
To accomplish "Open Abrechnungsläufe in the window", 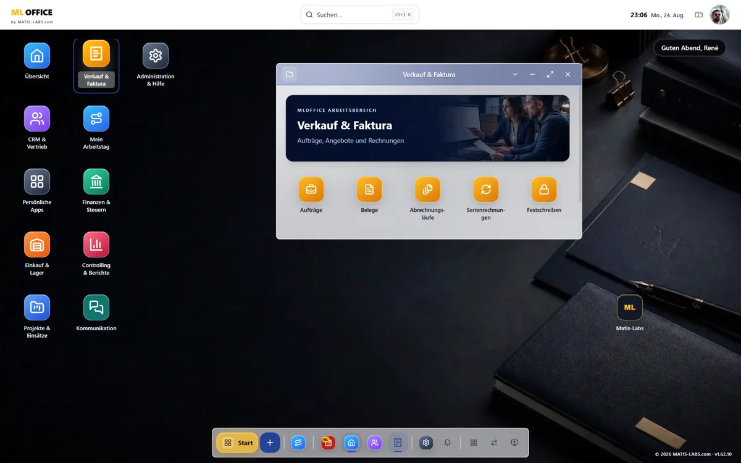I will point(427,190).
